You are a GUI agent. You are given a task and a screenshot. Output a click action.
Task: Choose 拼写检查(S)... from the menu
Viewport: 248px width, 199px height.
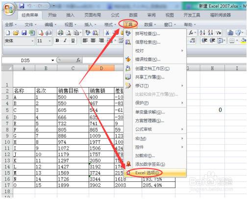pos(155,34)
